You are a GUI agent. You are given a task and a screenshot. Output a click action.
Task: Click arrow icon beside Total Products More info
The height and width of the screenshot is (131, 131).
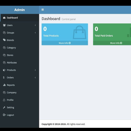coord(70,43)
